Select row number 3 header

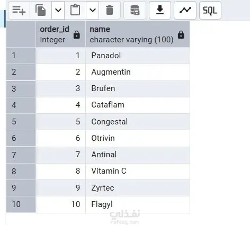pyautogui.click(x=21, y=89)
